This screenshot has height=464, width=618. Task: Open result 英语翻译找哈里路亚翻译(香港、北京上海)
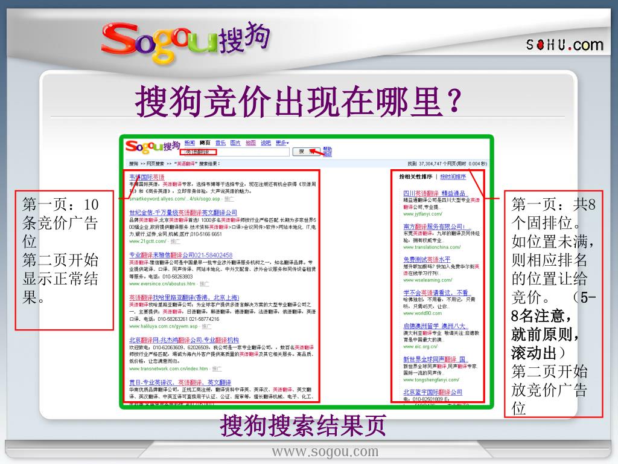(184, 297)
